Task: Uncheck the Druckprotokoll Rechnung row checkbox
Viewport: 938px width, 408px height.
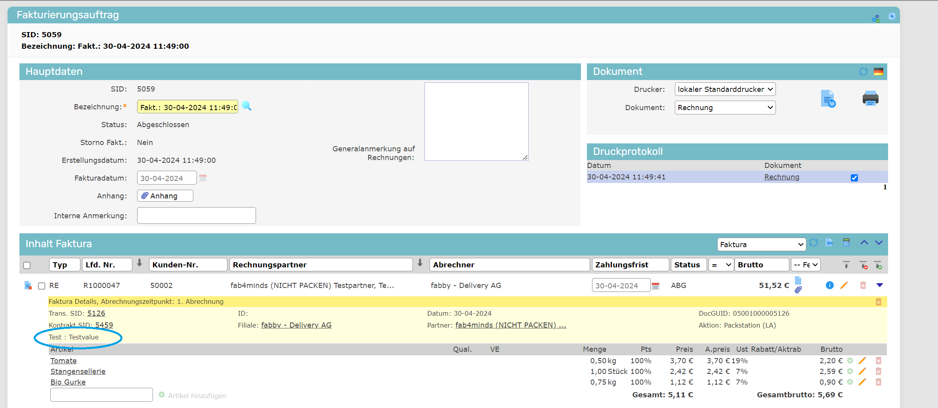Action: (854, 177)
